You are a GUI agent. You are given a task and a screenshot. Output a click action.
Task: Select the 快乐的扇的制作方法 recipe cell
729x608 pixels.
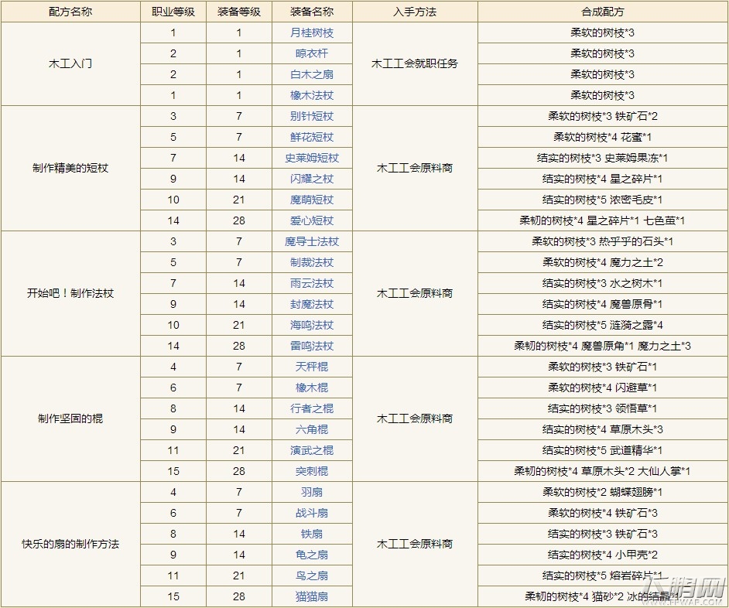point(70,545)
